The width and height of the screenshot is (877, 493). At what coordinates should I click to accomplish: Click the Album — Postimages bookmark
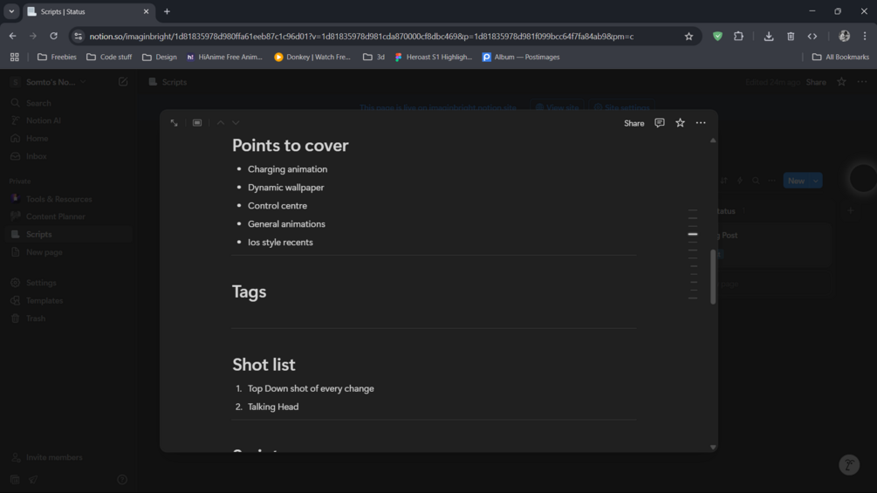point(521,57)
